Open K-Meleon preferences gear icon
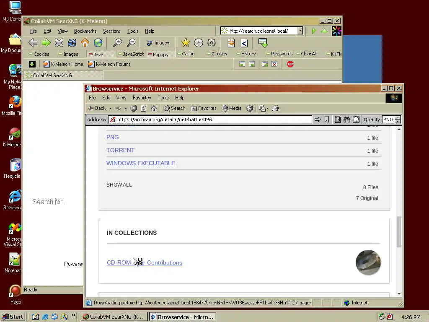Viewport: 429px width, 322px height. [212, 43]
